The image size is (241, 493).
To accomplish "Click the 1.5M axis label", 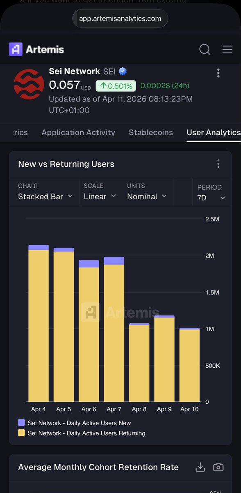I will click(x=212, y=293).
